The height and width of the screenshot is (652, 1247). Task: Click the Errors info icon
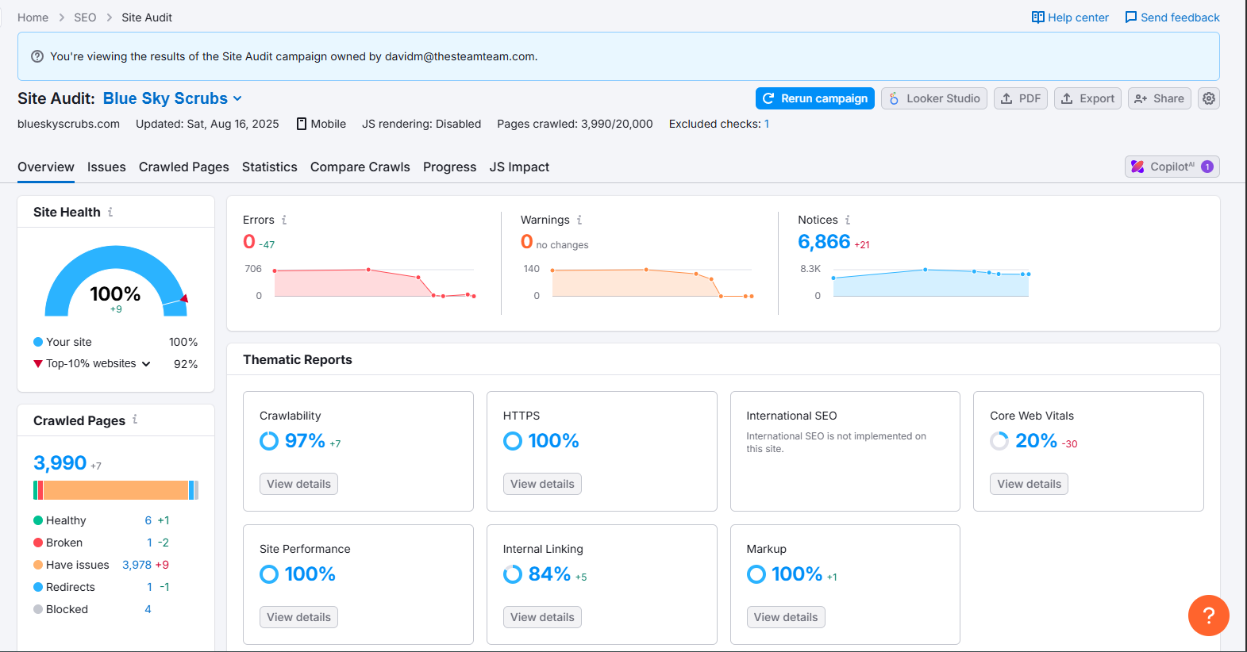coord(284,220)
